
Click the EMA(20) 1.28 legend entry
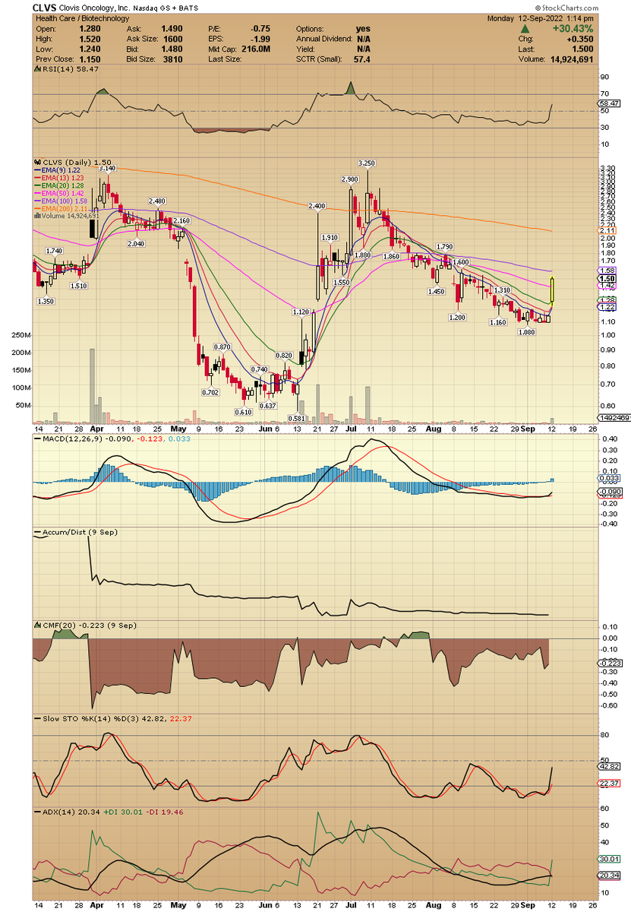61,185
